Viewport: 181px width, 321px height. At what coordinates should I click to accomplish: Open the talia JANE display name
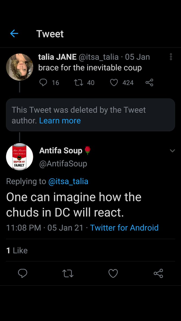coord(57,57)
